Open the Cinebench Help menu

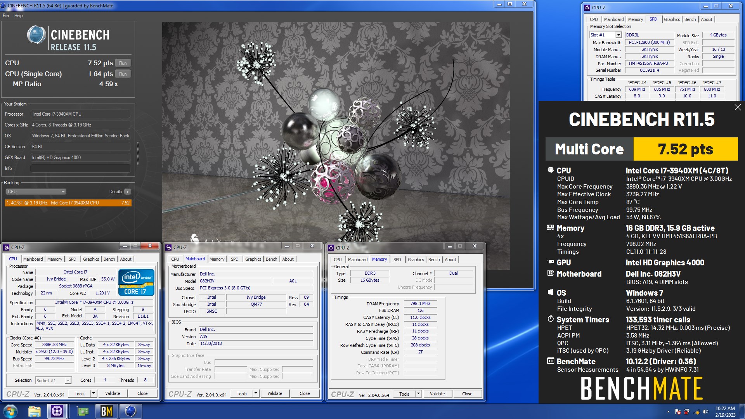(x=19, y=16)
